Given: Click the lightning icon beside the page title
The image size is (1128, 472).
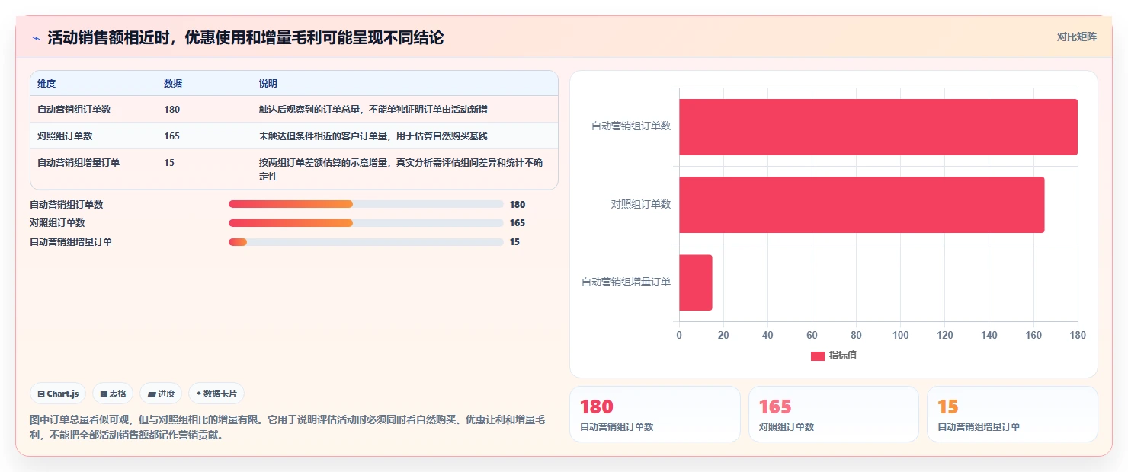Looking at the screenshot, I should point(37,38).
